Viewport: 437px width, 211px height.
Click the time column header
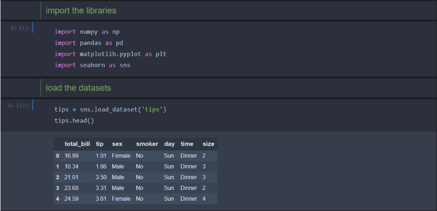pyautogui.click(x=187, y=144)
